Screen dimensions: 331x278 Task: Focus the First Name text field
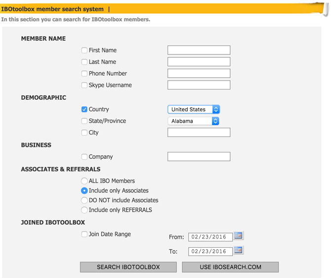199,50
